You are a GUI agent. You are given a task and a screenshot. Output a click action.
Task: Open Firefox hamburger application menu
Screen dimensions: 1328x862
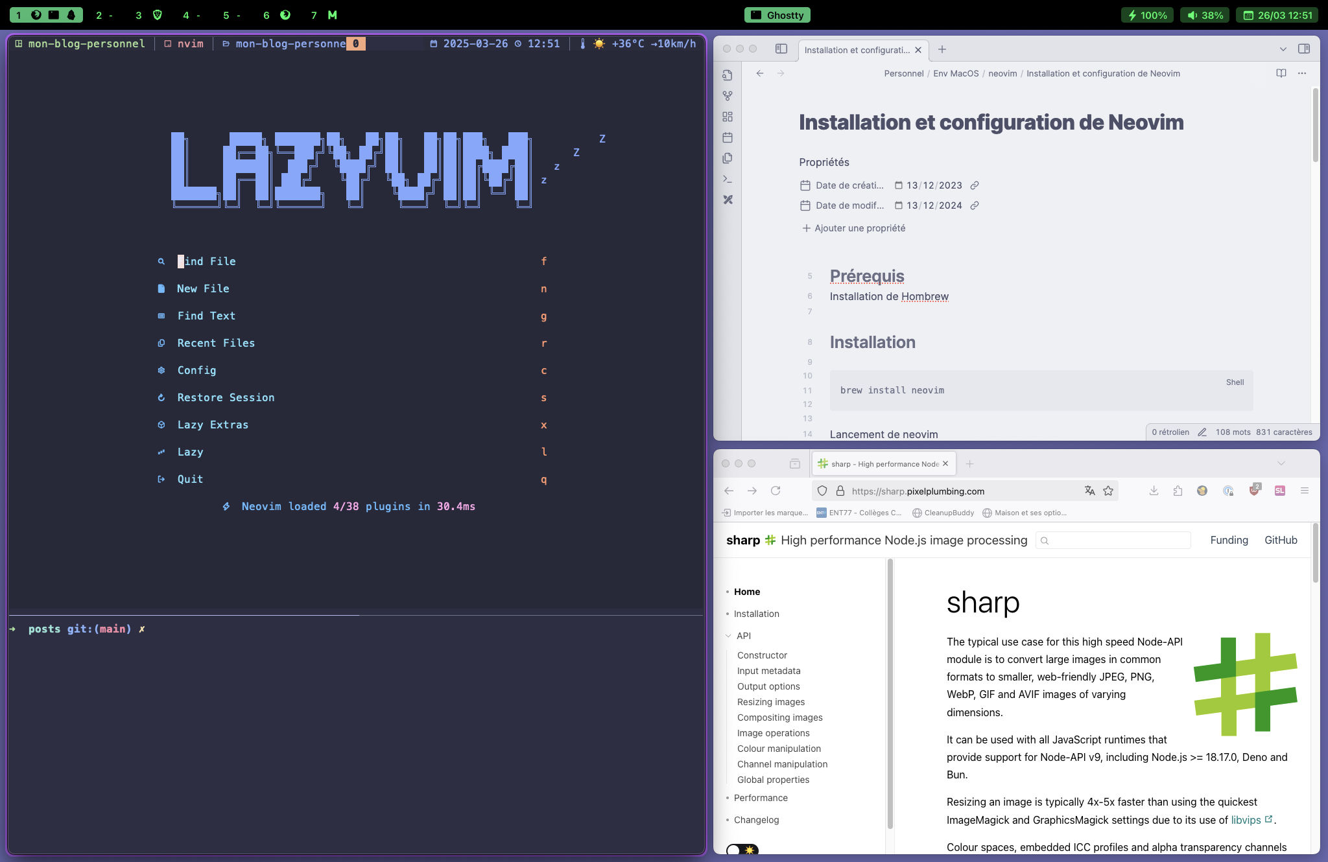coord(1305,491)
